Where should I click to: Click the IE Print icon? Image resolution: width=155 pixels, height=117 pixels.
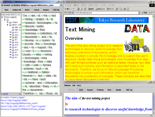pos(124,9)
